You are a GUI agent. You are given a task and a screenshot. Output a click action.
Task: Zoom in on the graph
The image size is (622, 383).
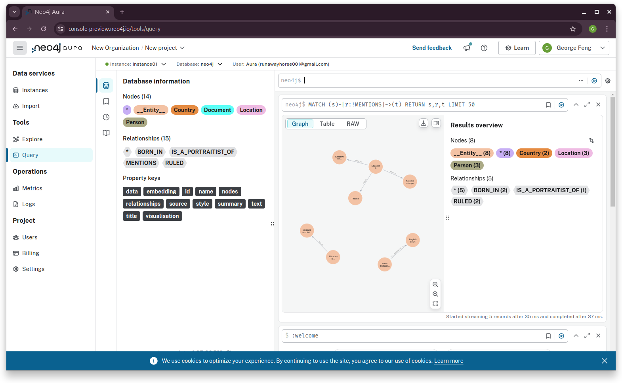(435, 284)
